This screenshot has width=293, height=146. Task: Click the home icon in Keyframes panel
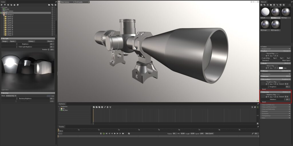point(258,123)
